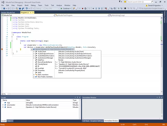Image resolution: width=167 pixels, height=126 pixels.
Task: Expand the AudioClient property node
Action: 34,52
